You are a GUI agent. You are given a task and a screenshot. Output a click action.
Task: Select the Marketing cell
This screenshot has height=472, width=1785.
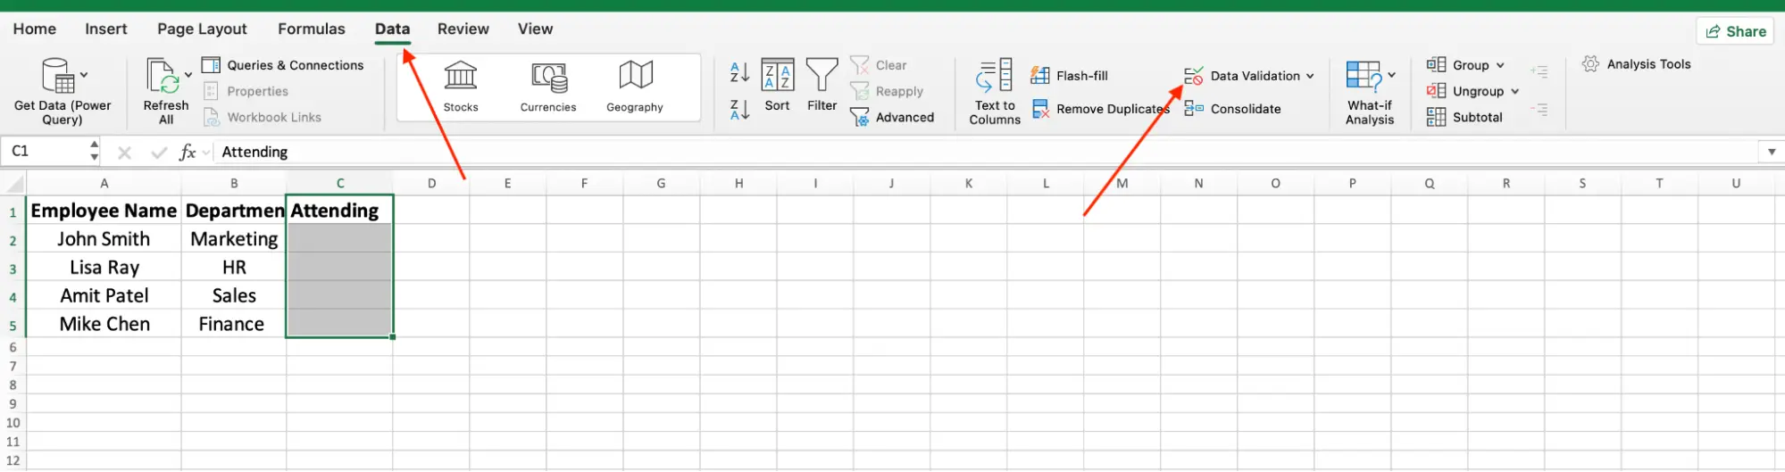pos(234,239)
